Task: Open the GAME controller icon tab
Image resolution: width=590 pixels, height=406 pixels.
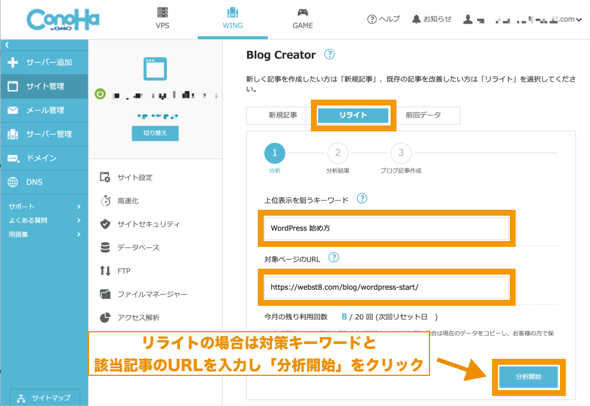Action: coord(303,18)
